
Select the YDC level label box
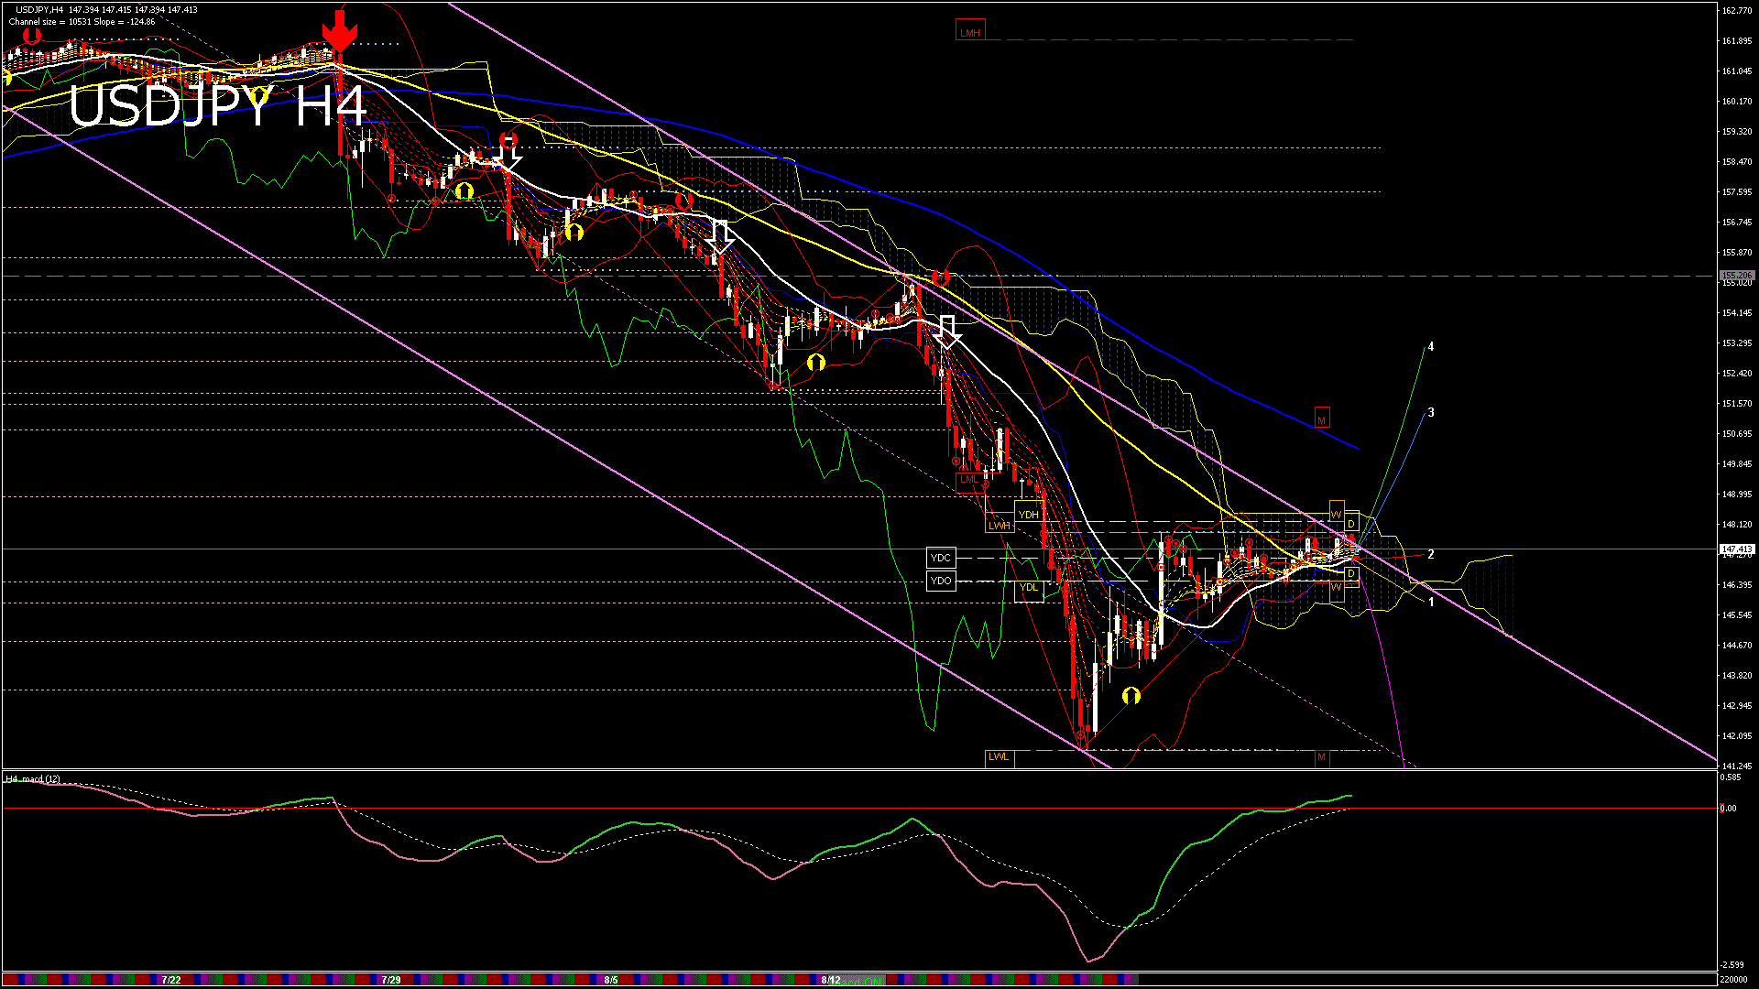click(941, 558)
